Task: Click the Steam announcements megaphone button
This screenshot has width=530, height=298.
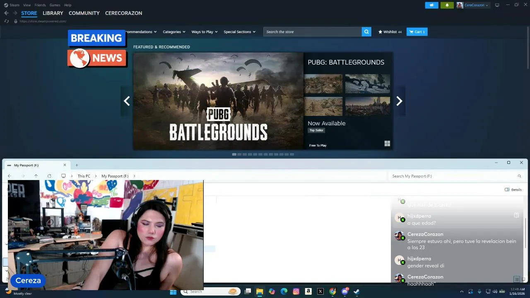Action: tap(431, 5)
